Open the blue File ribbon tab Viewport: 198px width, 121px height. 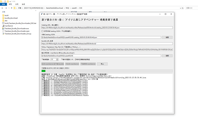(3, 4)
